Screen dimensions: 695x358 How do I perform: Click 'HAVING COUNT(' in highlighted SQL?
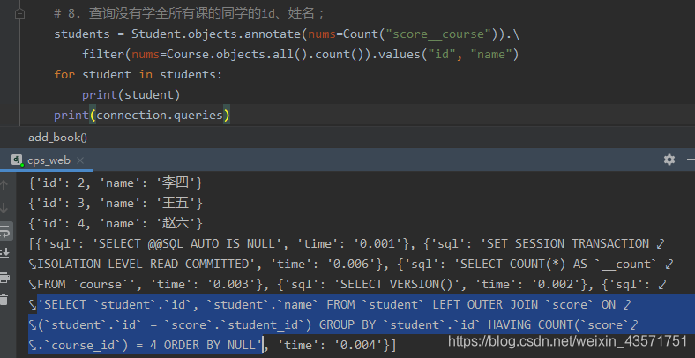(534, 325)
